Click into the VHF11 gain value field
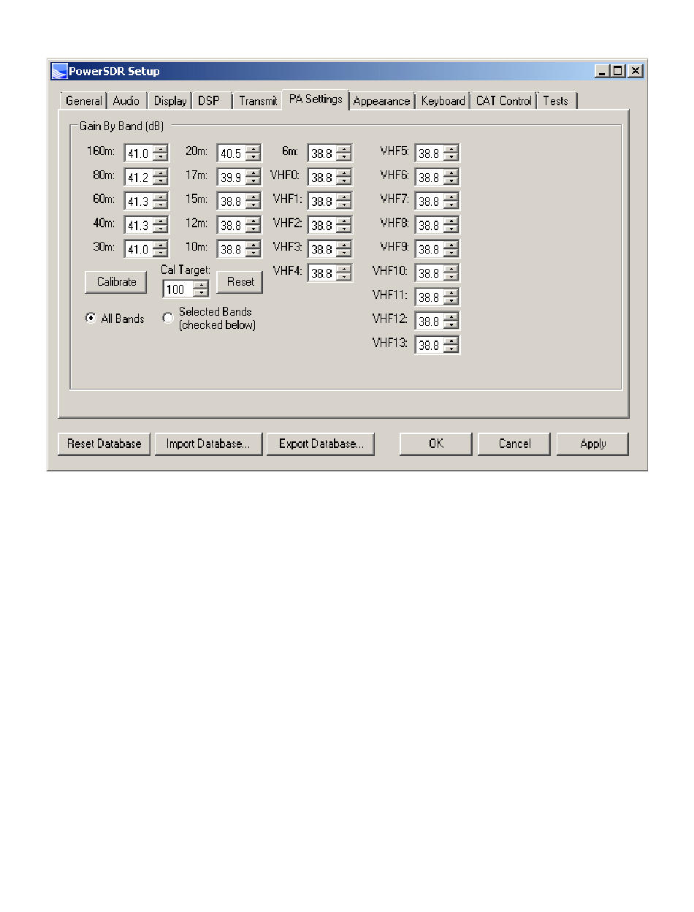Image resolution: width=694 pixels, height=912 pixels. pyautogui.click(x=430, y=297)
